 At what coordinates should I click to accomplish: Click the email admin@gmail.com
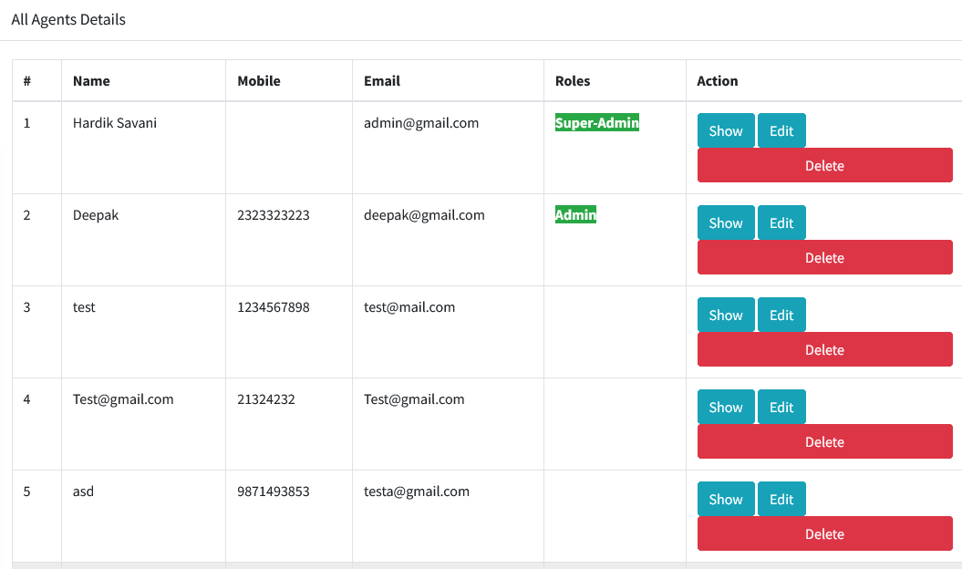421,123
